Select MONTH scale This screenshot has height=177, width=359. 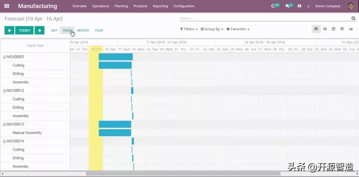pos(83,31)
